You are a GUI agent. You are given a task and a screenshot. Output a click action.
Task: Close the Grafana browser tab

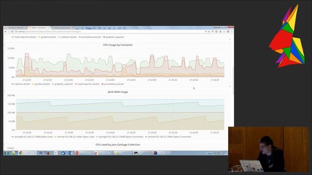click(49, 28)
